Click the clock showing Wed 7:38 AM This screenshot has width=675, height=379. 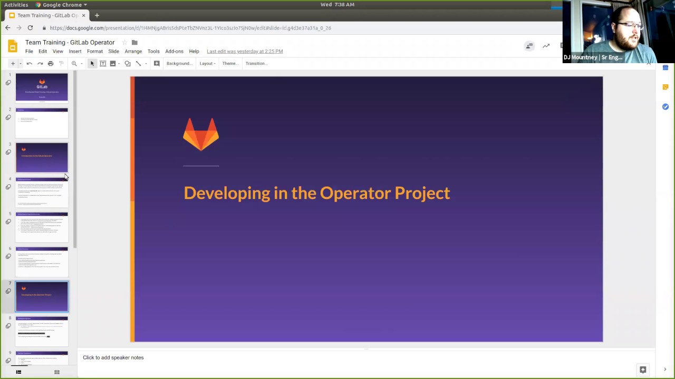pyautogui.click(x=337, y=5)
